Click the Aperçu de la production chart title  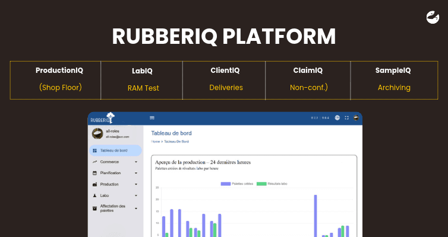203,162
